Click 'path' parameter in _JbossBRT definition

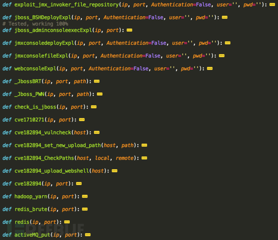(x=80, y=82)
